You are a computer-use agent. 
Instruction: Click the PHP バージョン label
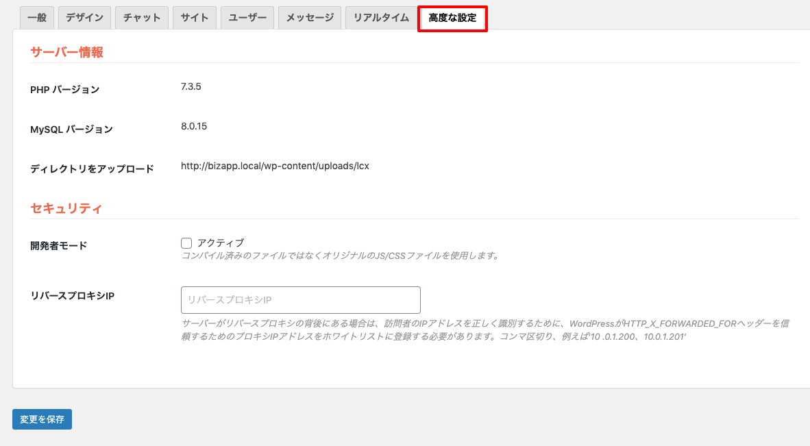pyautogui.click(x=64, y=90)
